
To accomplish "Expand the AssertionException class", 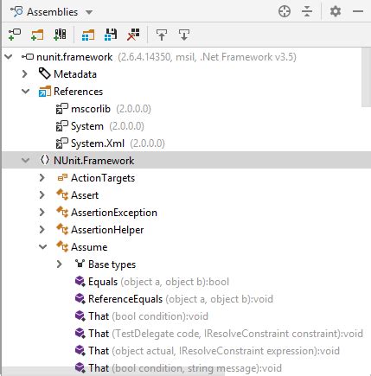I will click(42, 213).
